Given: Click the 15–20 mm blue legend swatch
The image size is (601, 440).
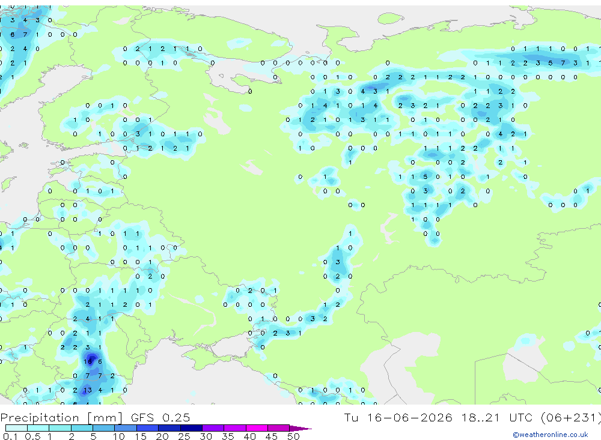Looking at the screenshot, I should pyautogui.click(x=148, y=428).
